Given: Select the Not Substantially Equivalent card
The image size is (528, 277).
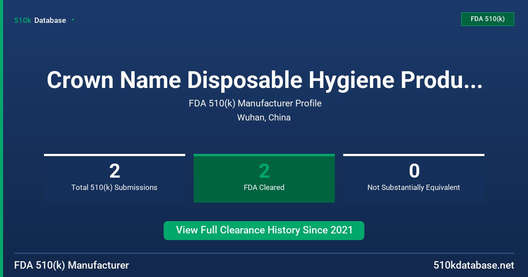Looking at the screenshot, I should click(x=414, y=178).
